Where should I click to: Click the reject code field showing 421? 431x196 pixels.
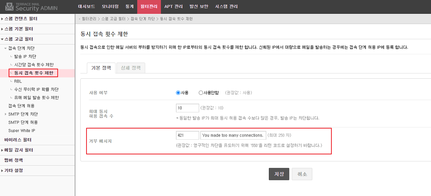click(x=187, y=135)
